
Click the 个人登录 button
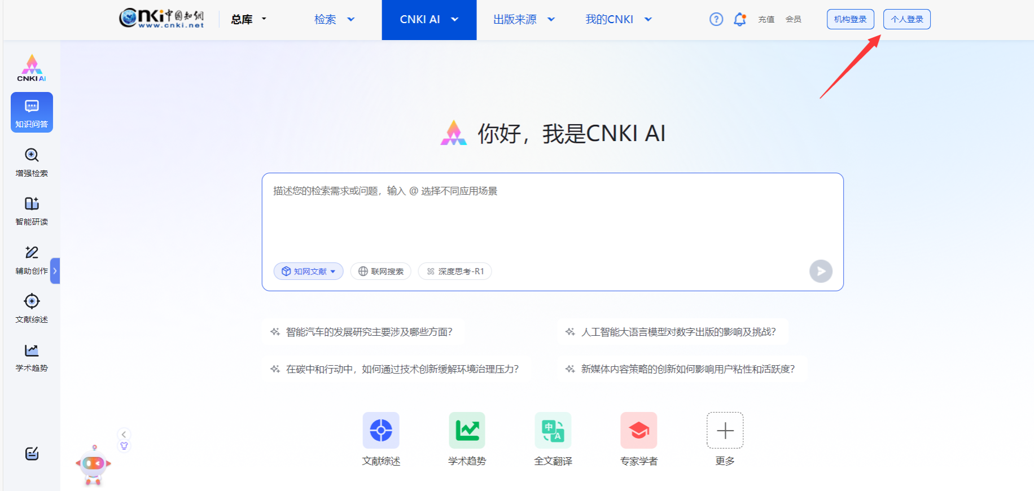[907, 19]
